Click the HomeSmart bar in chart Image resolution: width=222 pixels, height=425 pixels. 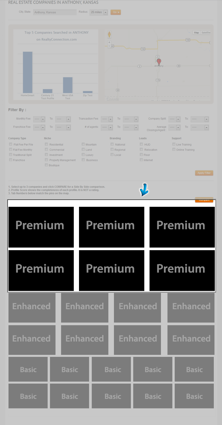tap(27, 72)
